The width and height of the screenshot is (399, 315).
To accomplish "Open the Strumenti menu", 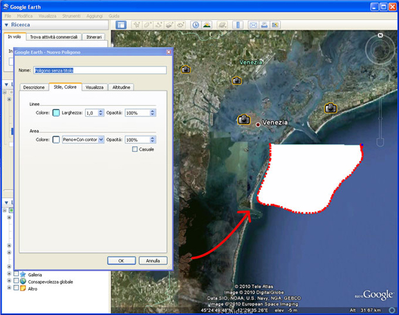I will click(x=71, y=16).
